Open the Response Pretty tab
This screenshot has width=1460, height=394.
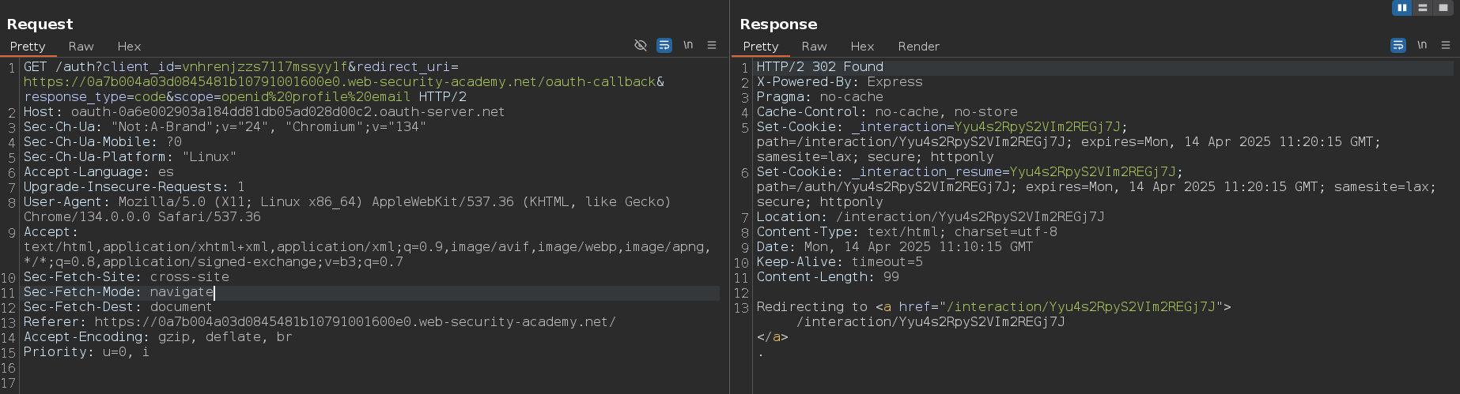[x=761, y=47]
